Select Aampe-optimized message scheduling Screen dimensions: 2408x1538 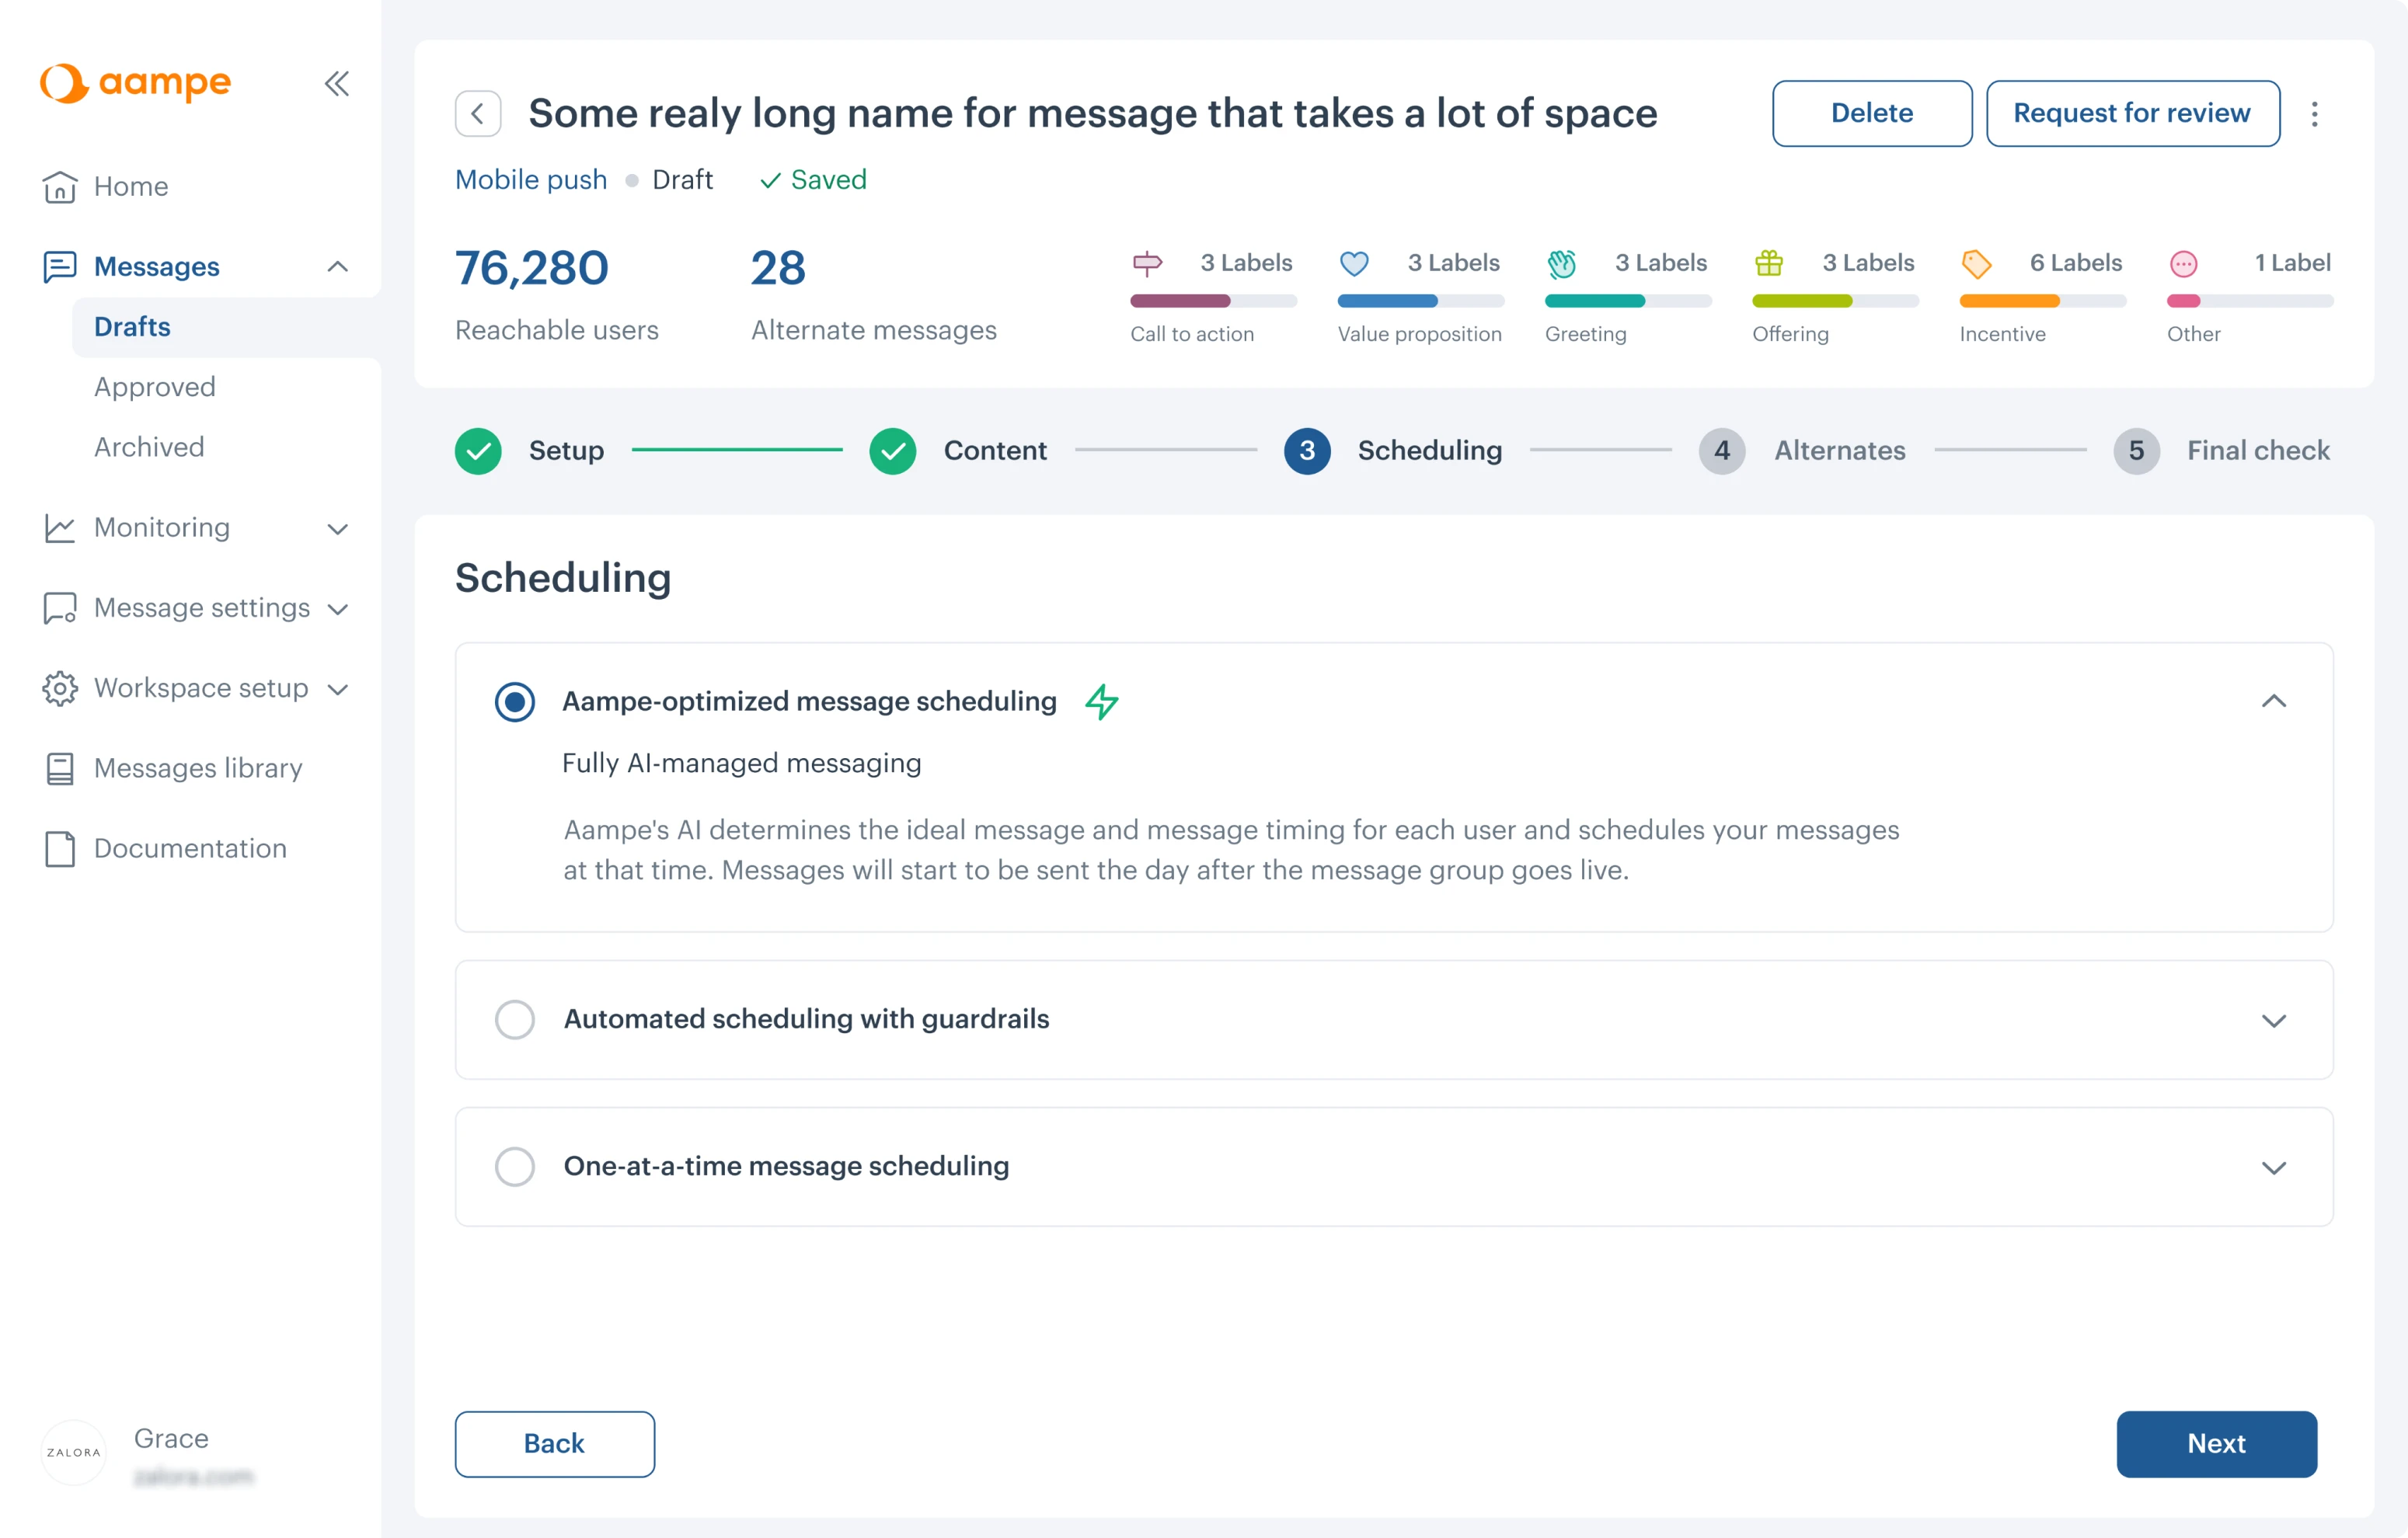(514, 701)
